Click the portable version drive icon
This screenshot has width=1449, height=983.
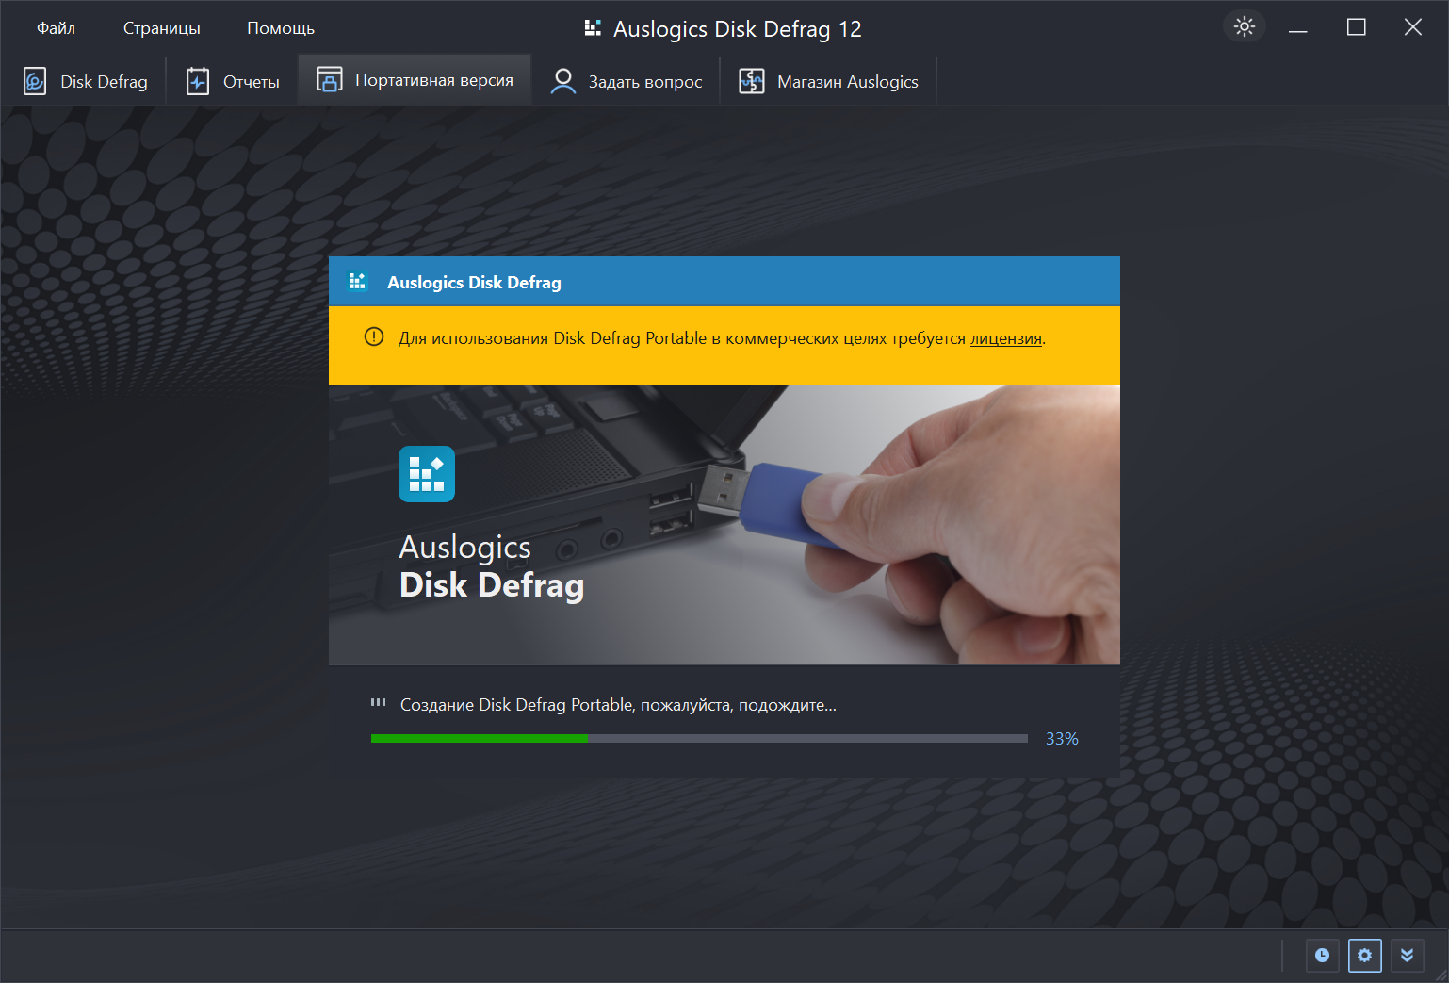click(330, 80)
